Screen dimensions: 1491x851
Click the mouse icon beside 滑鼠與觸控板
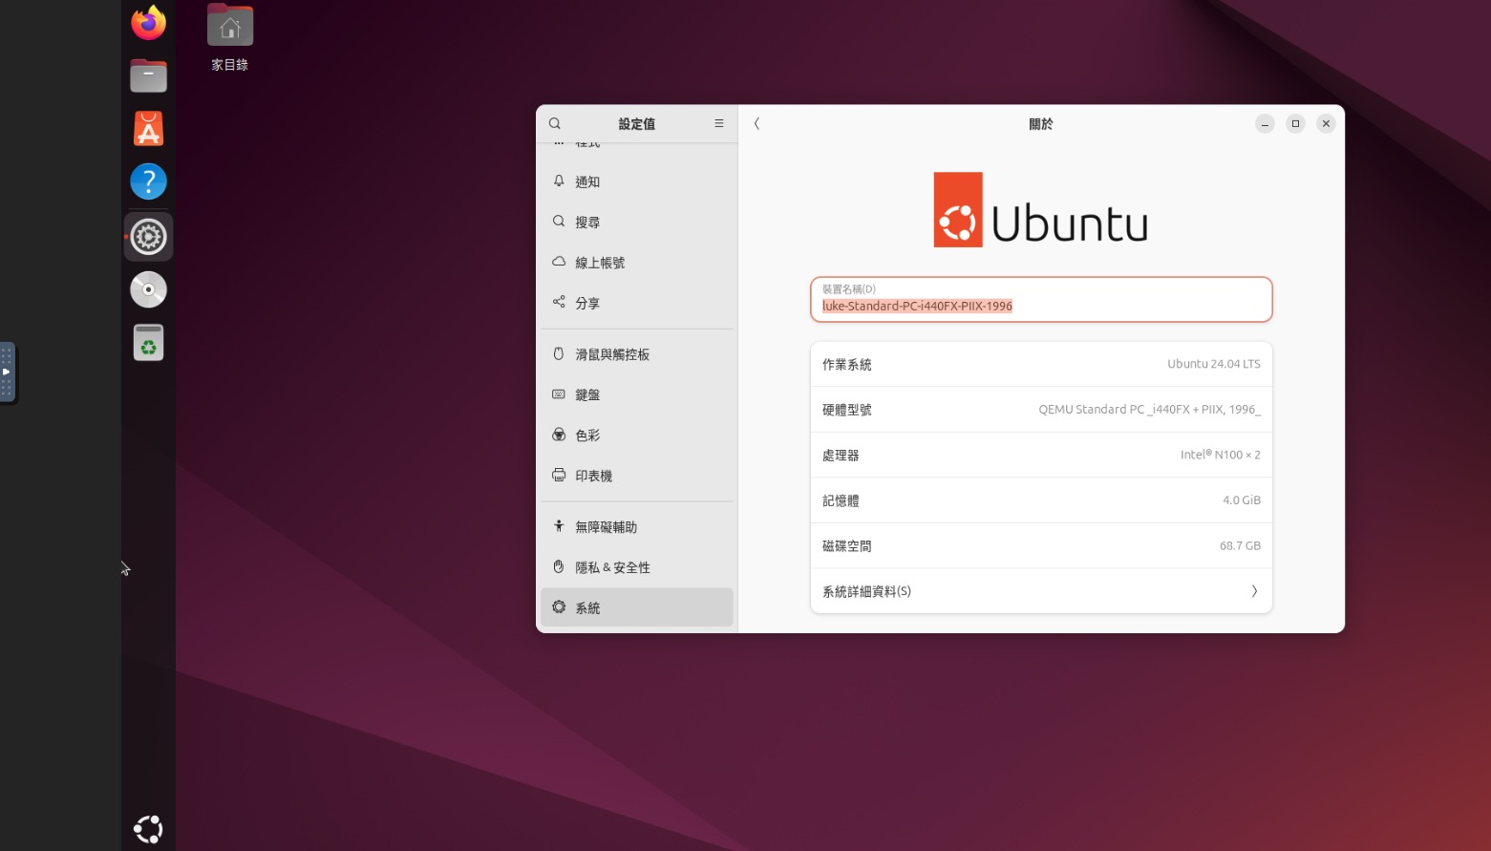[x=559, y=353]
